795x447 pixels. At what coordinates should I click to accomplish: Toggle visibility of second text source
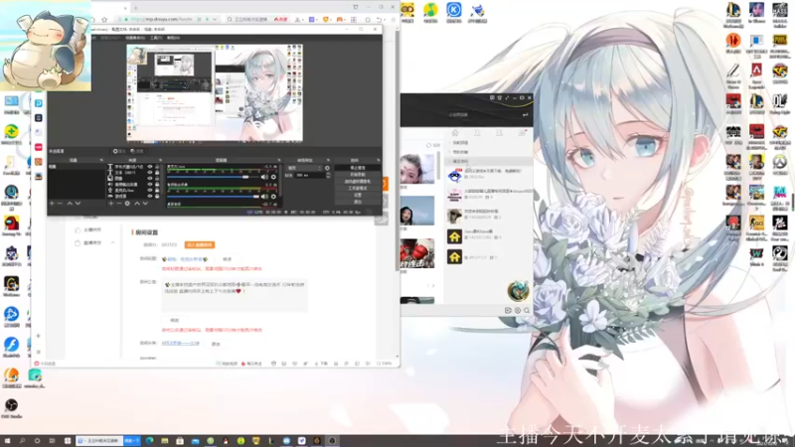(150, 173)
